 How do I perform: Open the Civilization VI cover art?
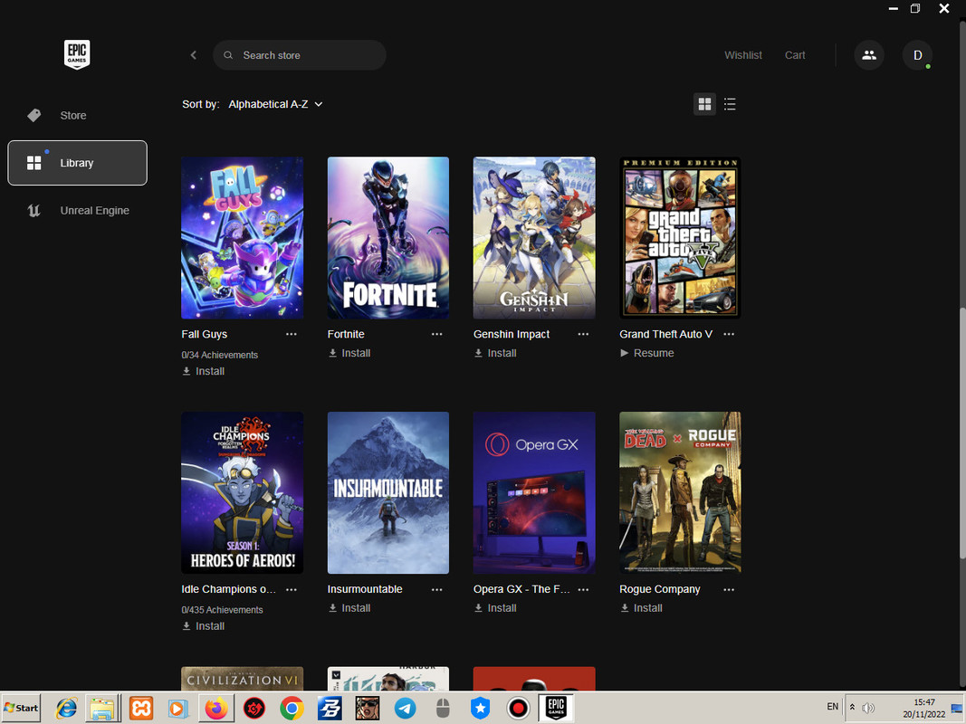242,679
